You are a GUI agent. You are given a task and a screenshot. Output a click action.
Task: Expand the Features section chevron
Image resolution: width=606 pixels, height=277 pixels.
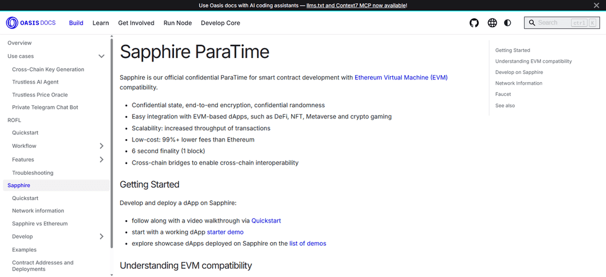click(x=101, y=160)
